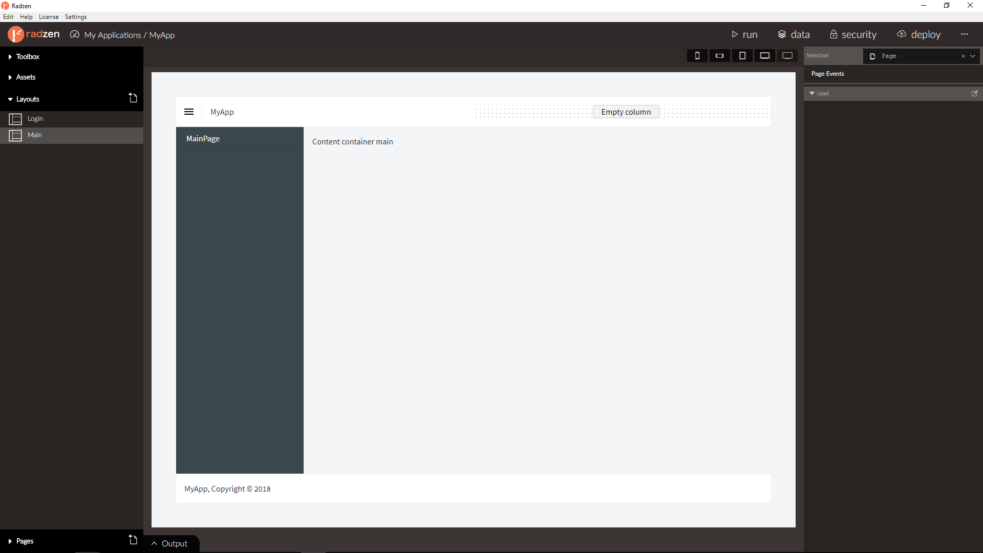Click the deploy button label
The width and height of the screenshot is (983, 553).
(x=926, y=34)
